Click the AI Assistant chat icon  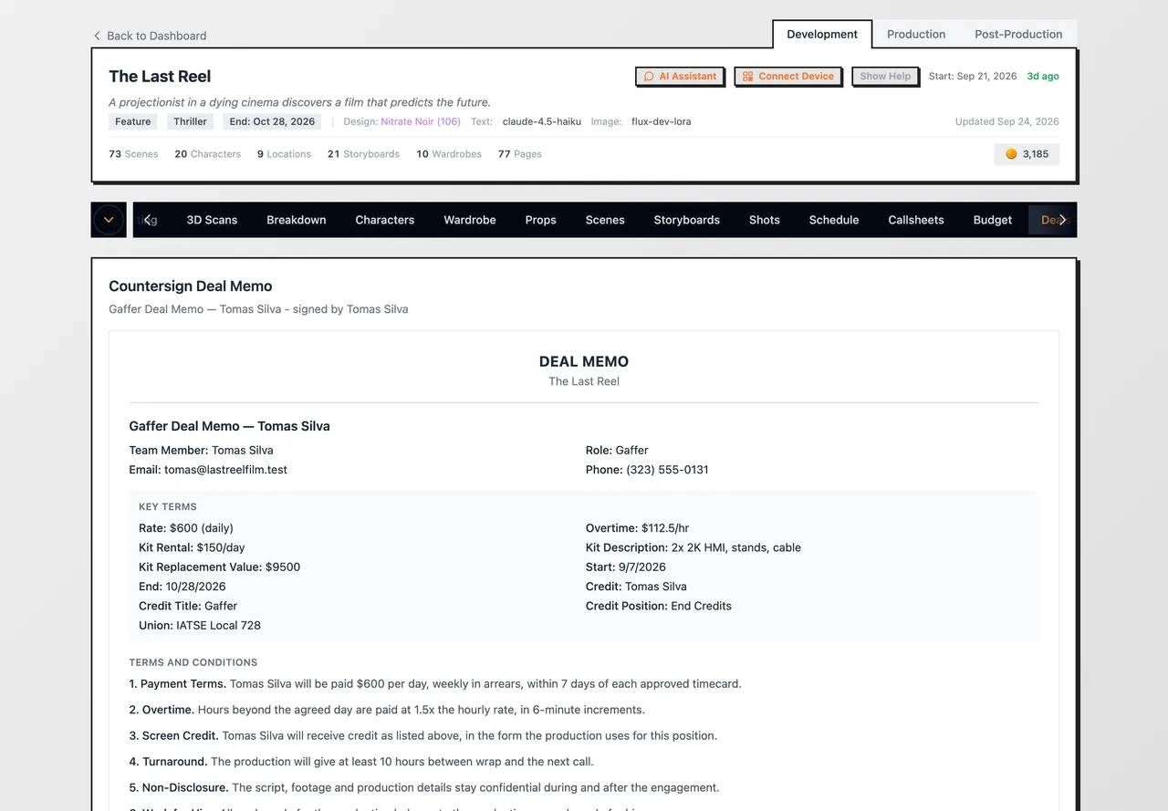coord(649,77)
